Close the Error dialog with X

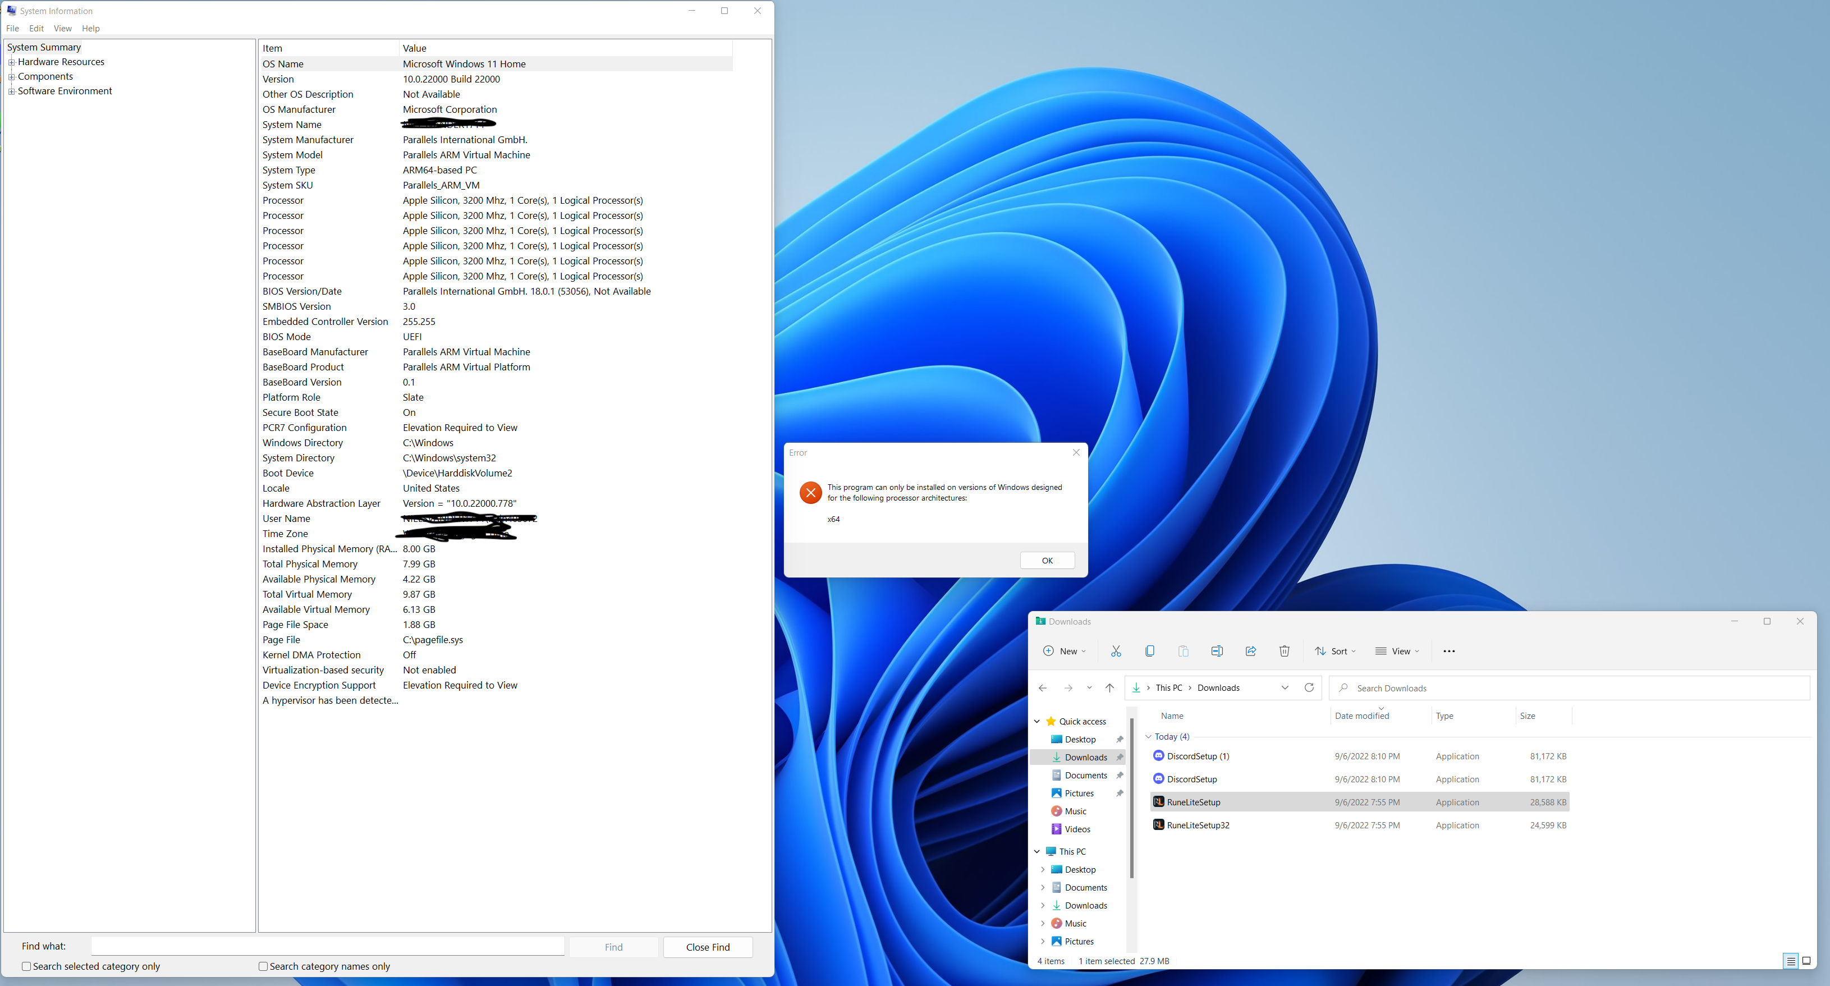(1076, 452)
